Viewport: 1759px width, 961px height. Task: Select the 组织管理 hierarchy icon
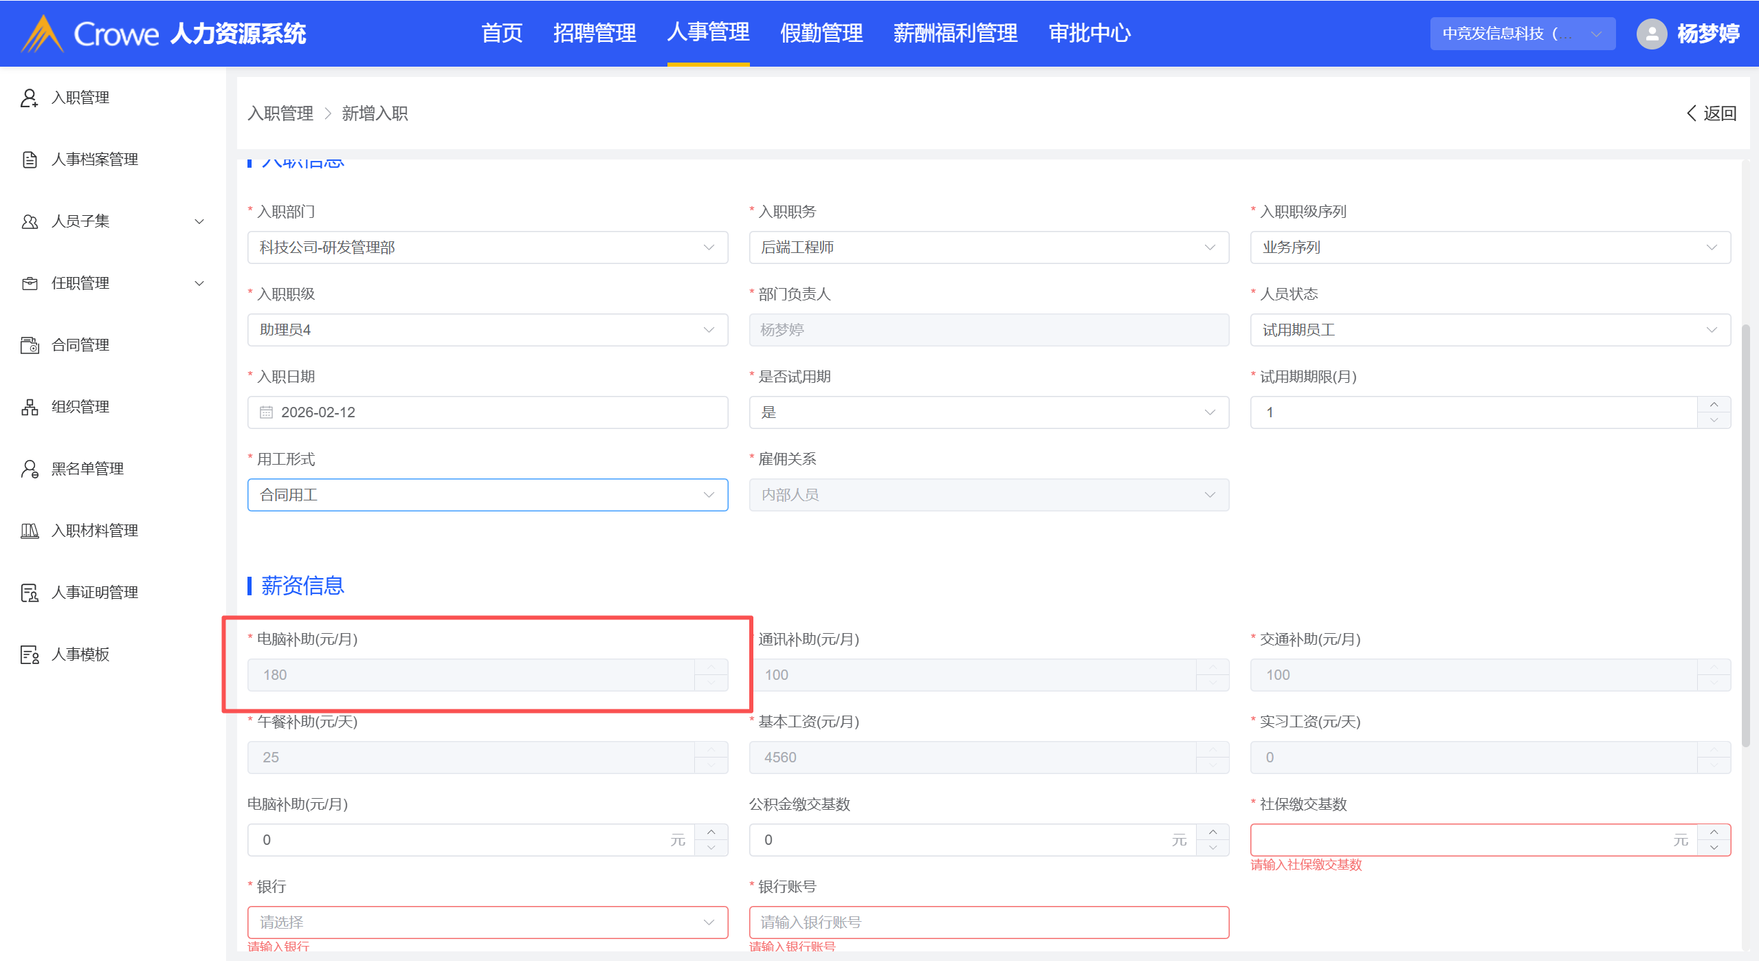coord(29,407)
